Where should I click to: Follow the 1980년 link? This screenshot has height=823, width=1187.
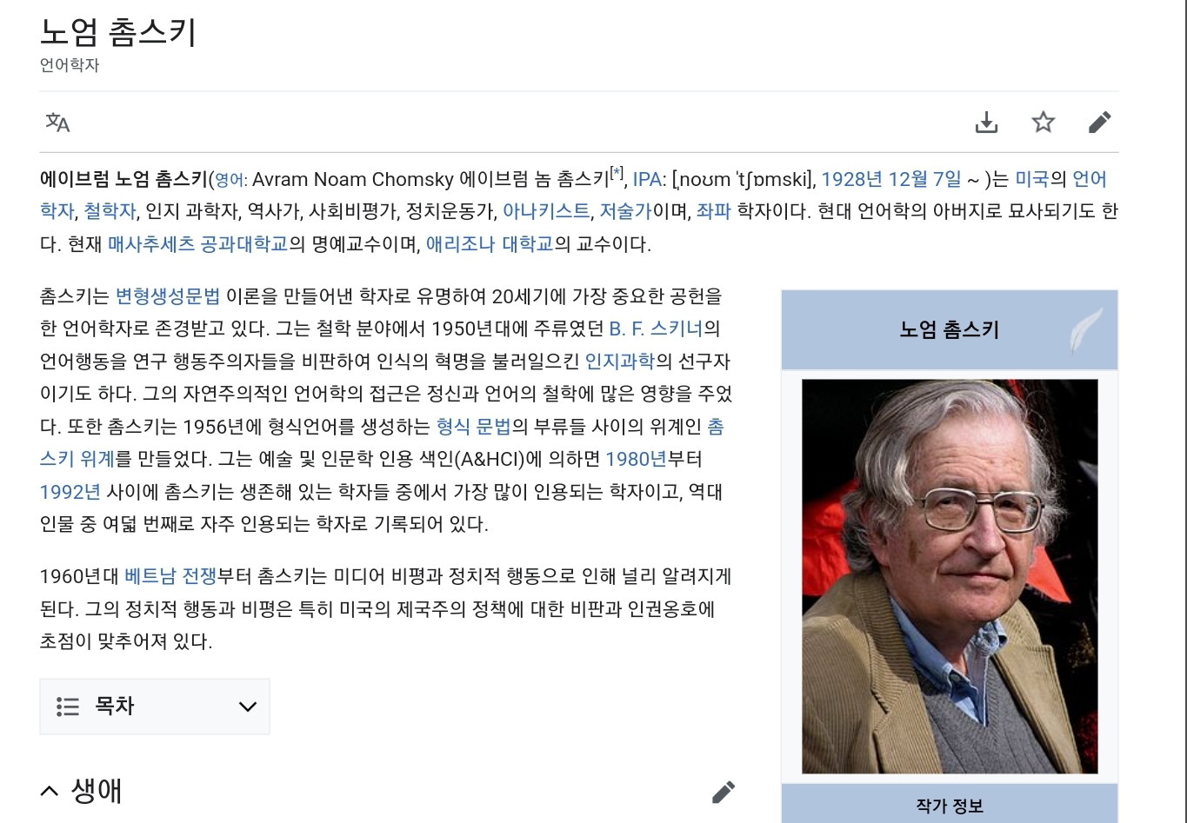636,459
